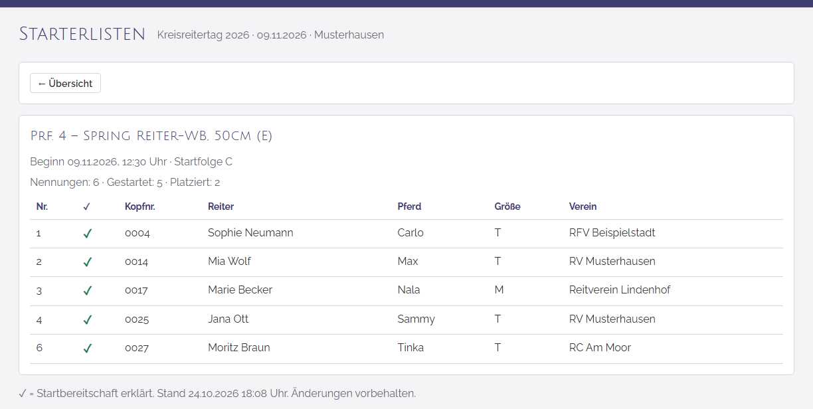The width and height of the screenshot is (813, 409).
Task: Click the Nr. column header
Action: [42, 206]
